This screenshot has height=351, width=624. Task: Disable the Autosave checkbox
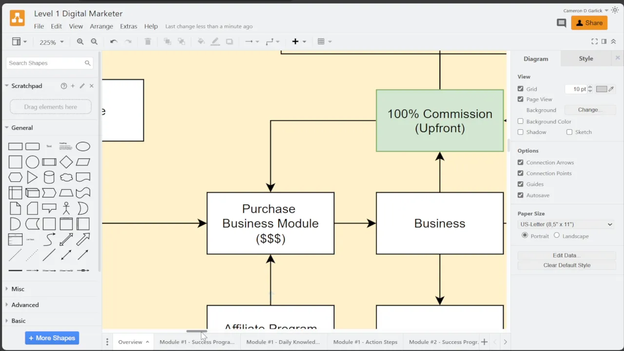click(x=521, y=195)
